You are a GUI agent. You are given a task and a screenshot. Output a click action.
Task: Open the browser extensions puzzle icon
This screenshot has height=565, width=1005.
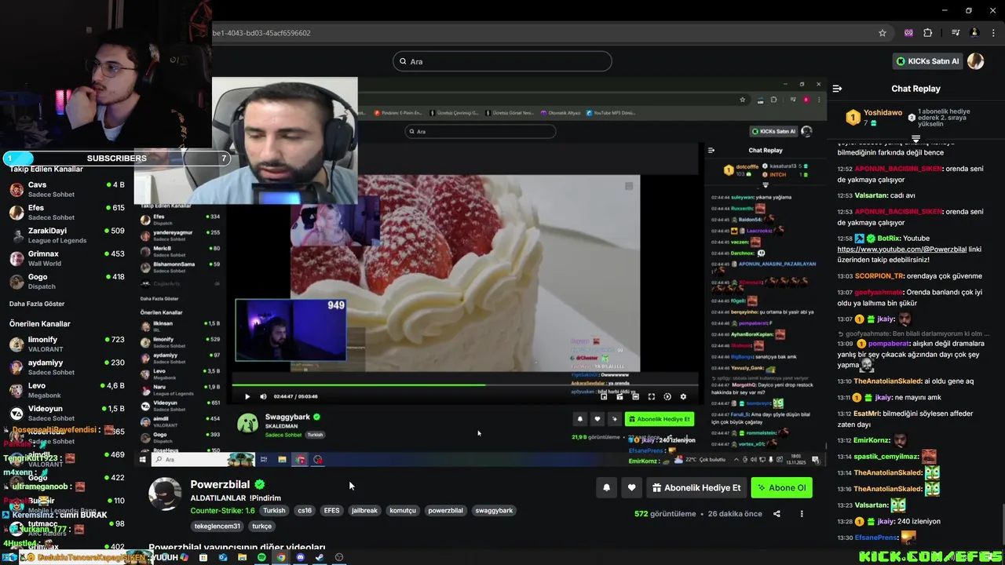(x=927, y=33)
